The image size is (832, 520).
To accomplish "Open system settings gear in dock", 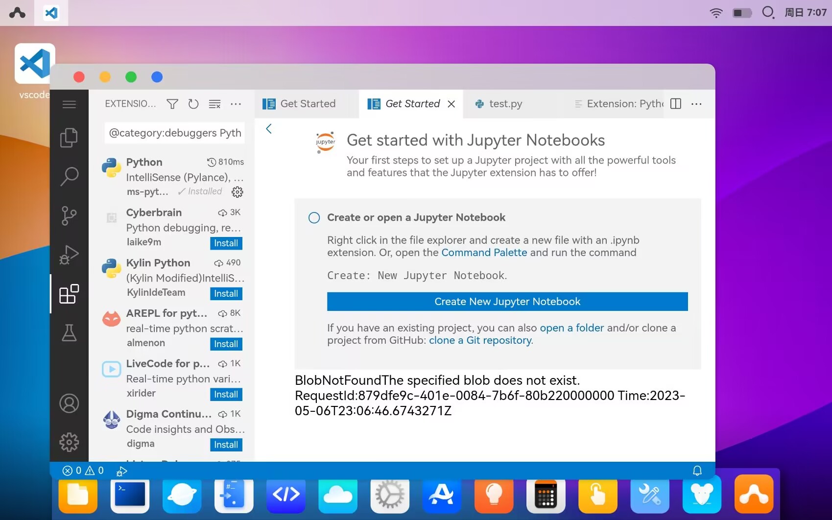I will pyautogui.click(x=390, y=496).
